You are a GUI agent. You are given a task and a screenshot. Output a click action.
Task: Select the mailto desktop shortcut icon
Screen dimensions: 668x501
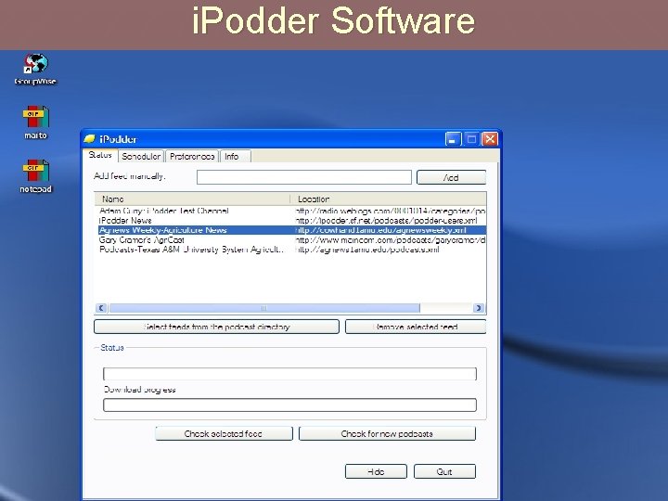36,122
